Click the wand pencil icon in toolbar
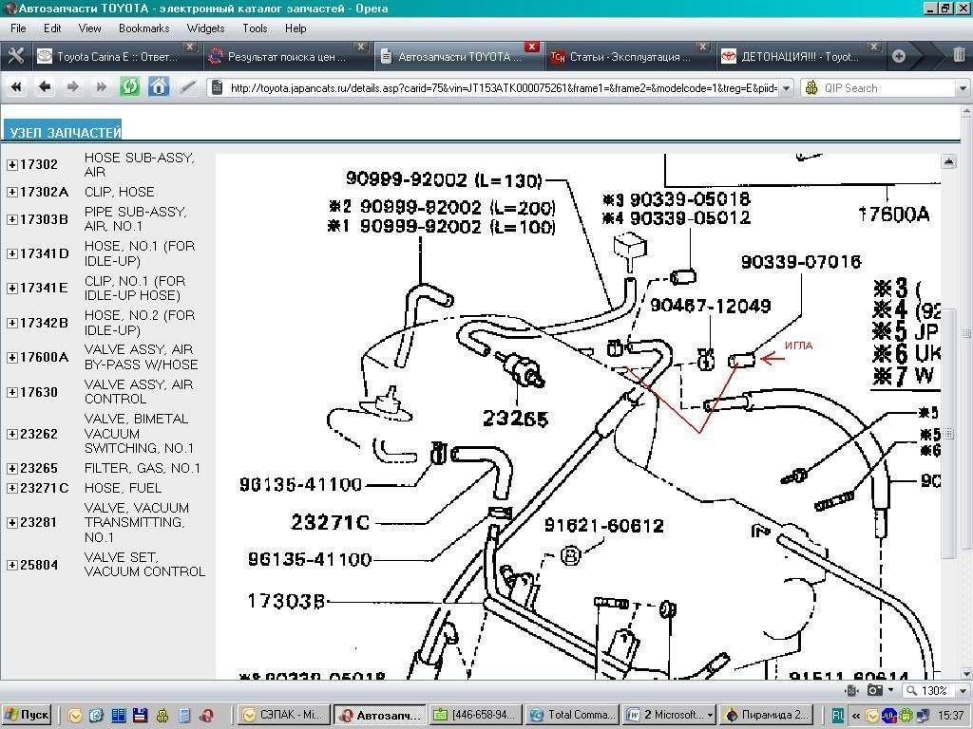The height and width of the screenshot is (729, 973). [188, 87]
